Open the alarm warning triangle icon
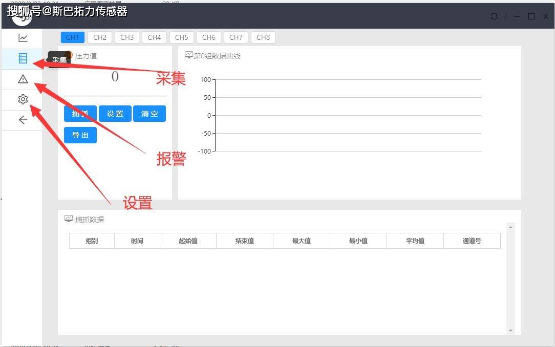This screenshot has height=347, width=555. point(23,79)
